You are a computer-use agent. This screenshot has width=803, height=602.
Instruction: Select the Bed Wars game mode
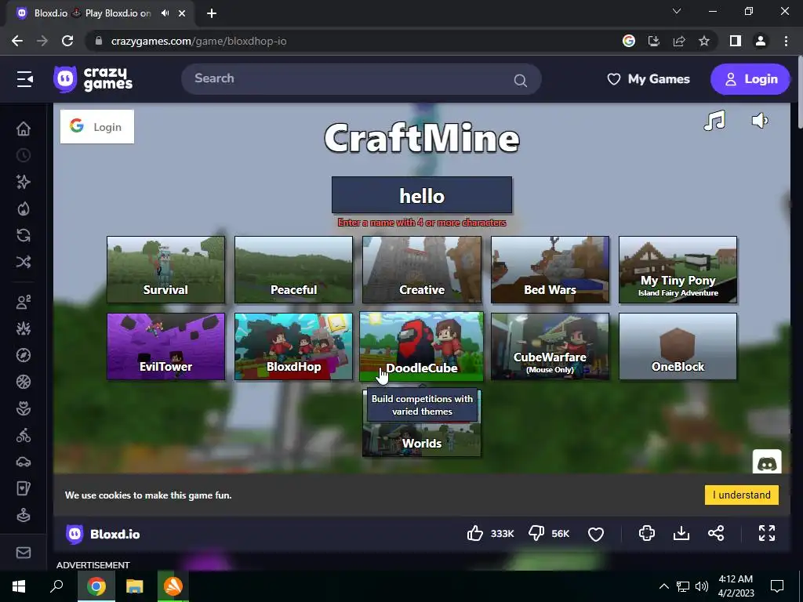[550, 270]
